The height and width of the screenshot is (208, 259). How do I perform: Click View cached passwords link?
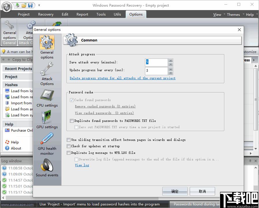click(x=104, y=113)
